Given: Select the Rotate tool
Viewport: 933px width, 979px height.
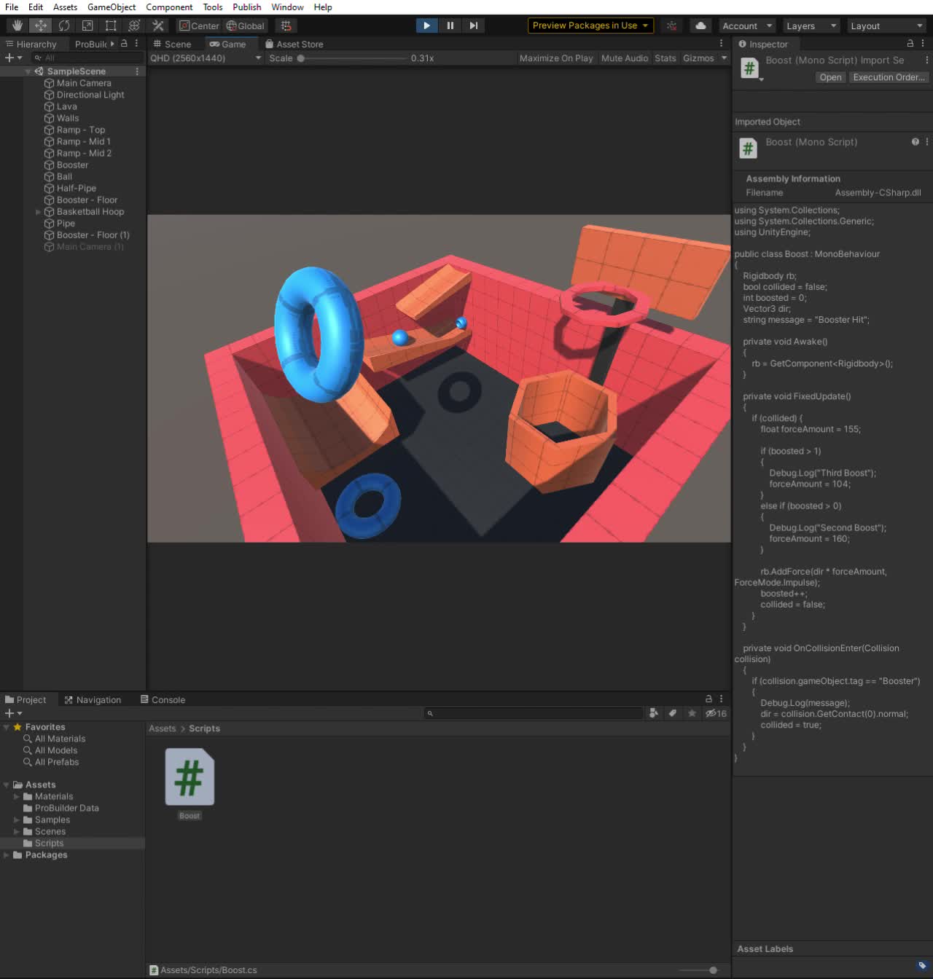Looking at the screenshot, I should tap(64, 25).
